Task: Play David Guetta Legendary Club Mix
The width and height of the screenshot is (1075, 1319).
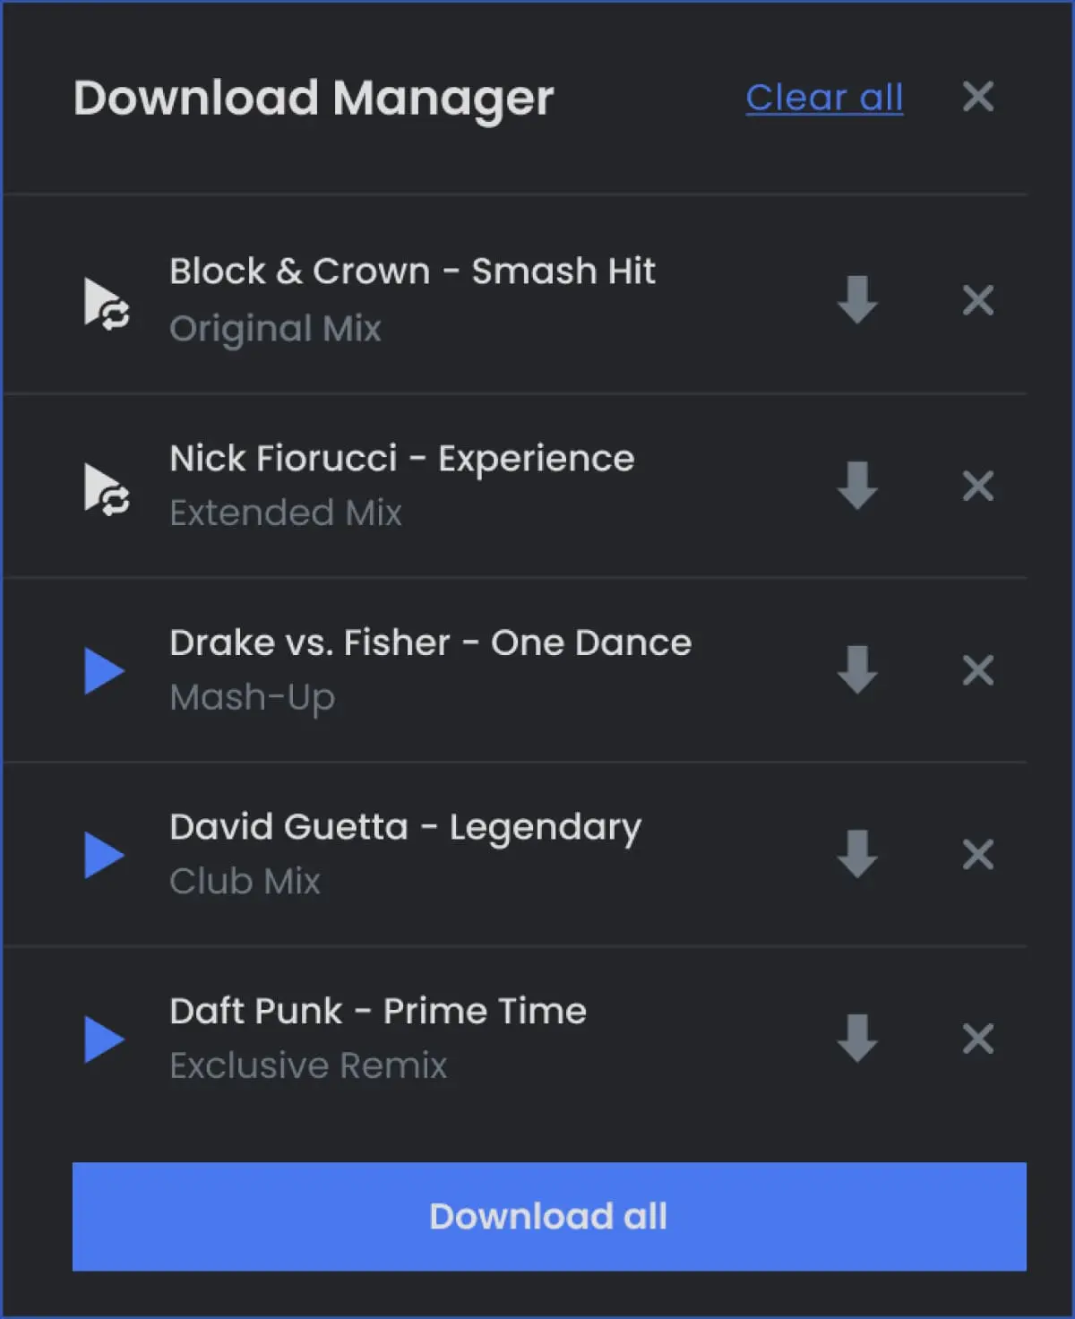Action: click(104, 855)
